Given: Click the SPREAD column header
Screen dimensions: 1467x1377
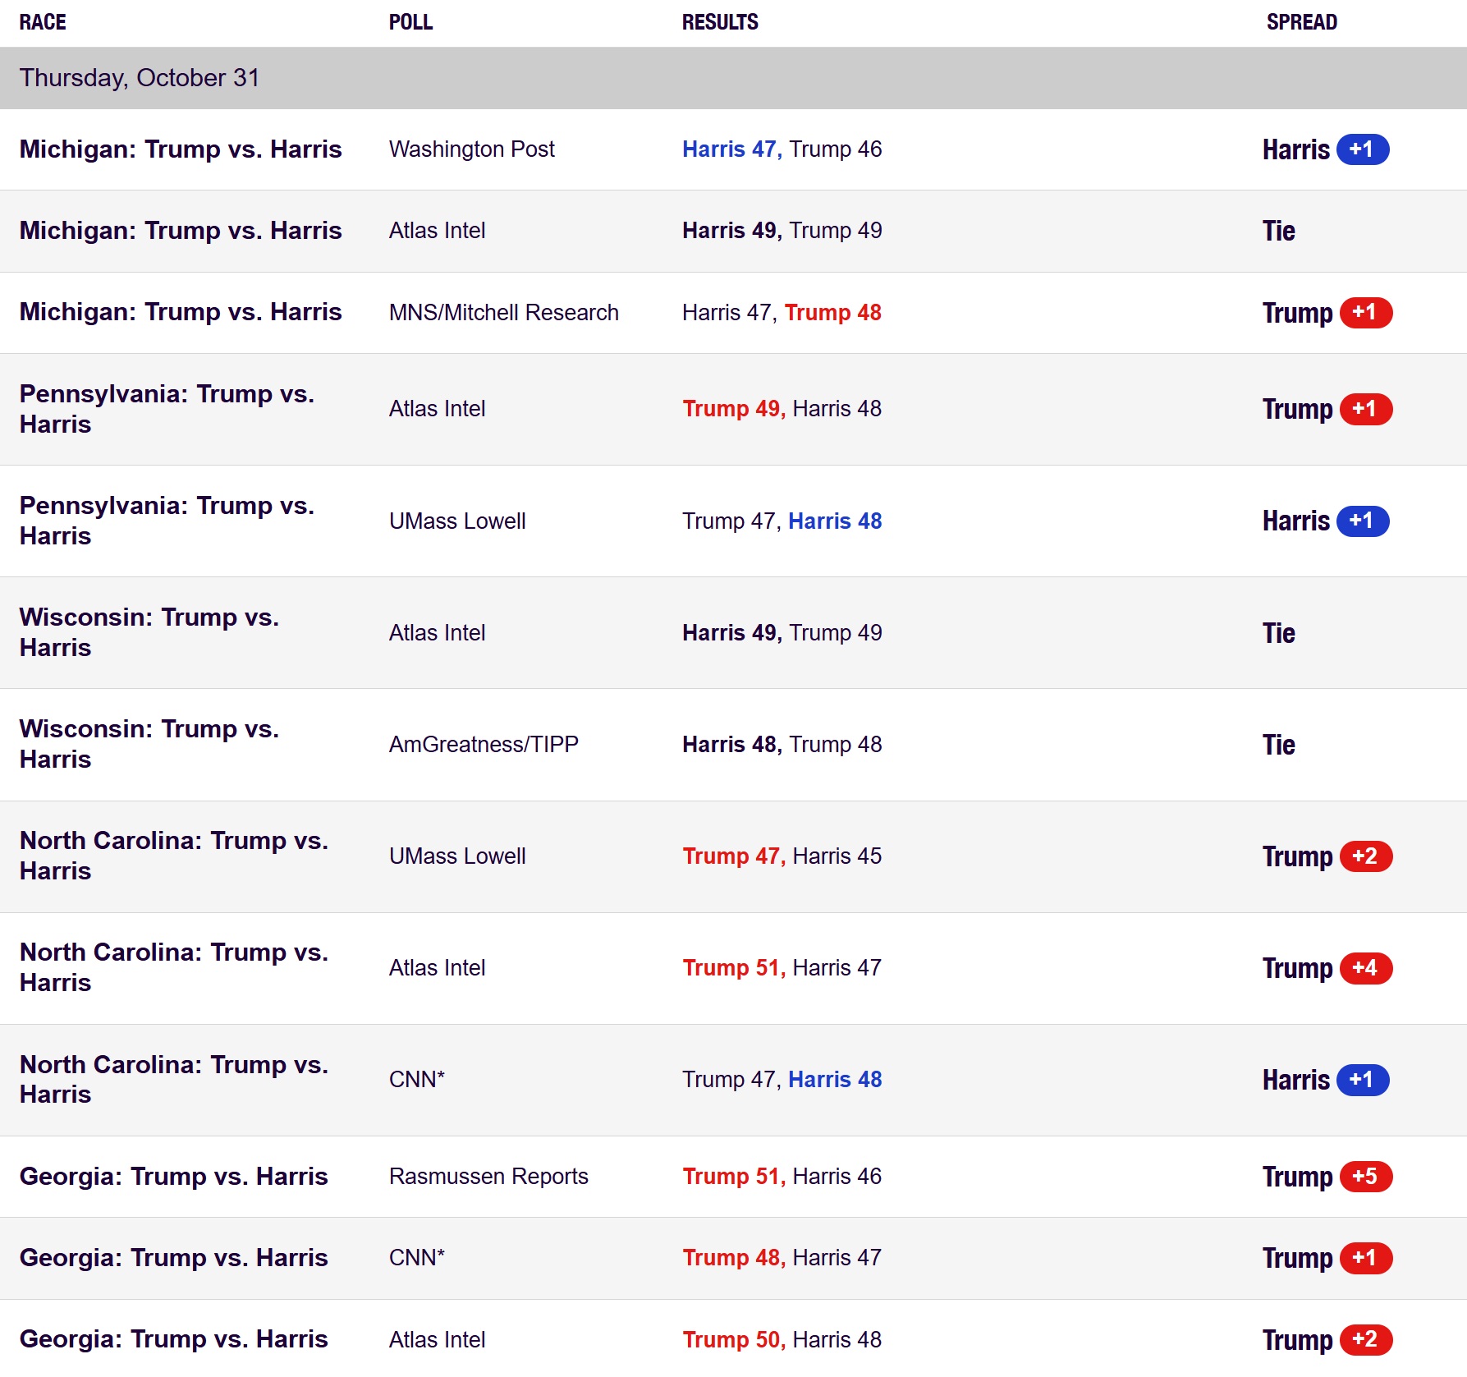Looking at the screenshot, I should coord(1301,22).
